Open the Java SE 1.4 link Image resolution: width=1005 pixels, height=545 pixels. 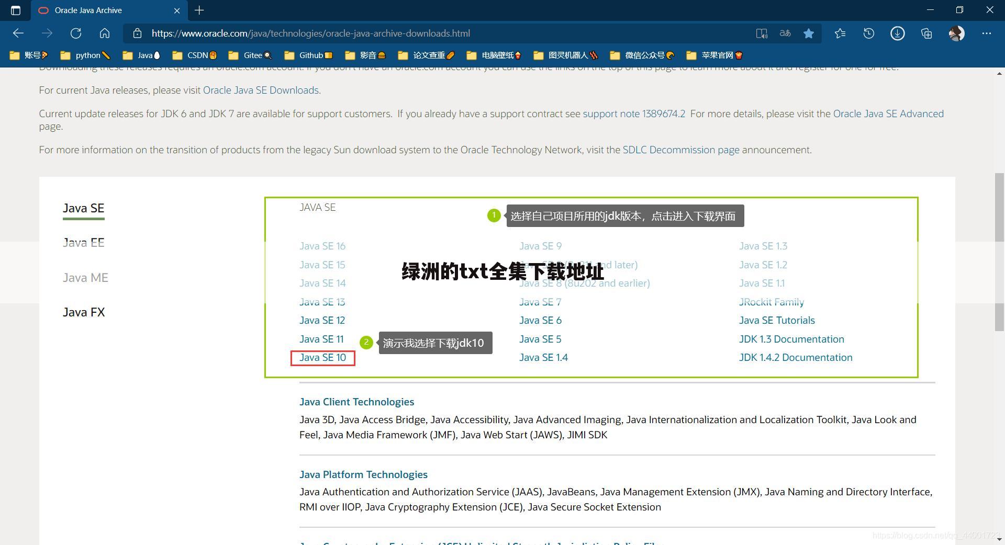[x=543, y=357]
